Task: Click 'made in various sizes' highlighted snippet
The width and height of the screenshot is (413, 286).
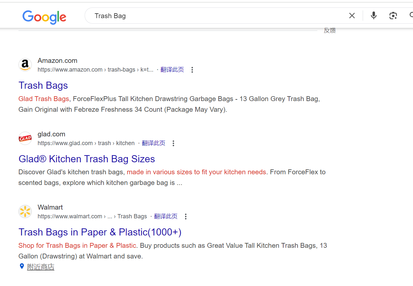Action: coord(196,172)
